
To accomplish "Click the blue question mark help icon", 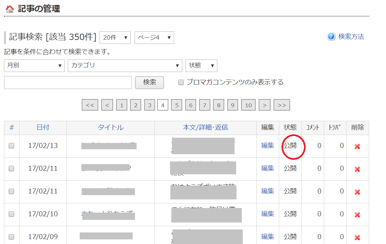I will pos(331,37).
